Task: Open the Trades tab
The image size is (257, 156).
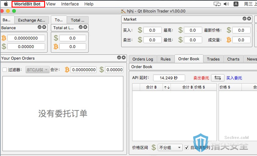Action: pos(213,59)
